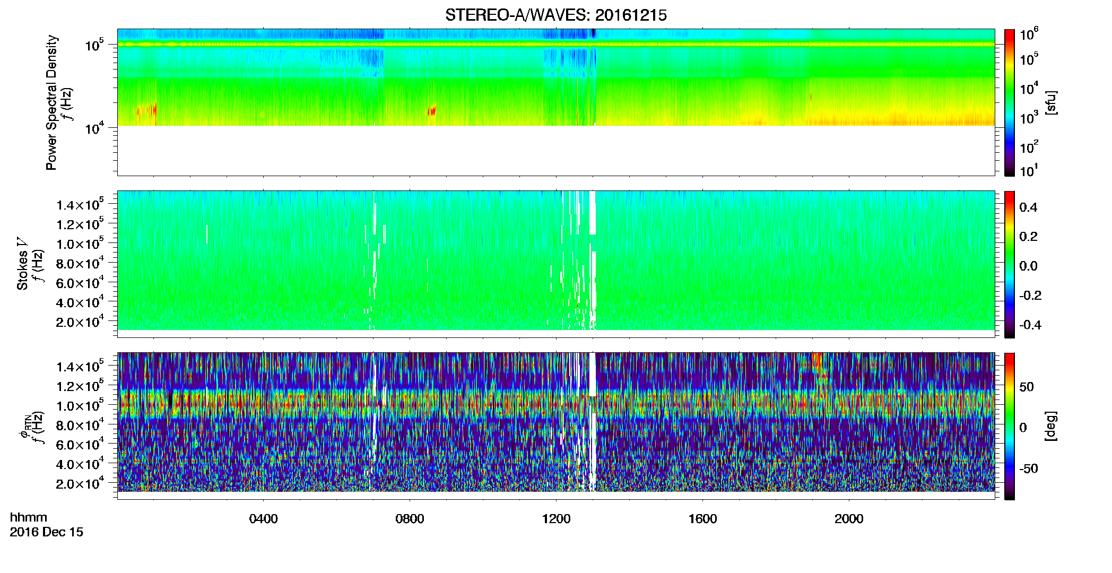Viewport: 1112px width, 573px height.
Task: Click the 2000 time tick label
Action: 849,519
